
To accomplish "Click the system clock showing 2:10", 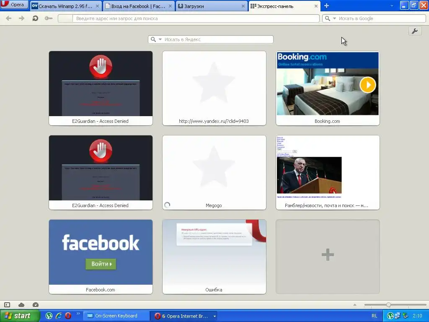I will [x=417, y=316].
